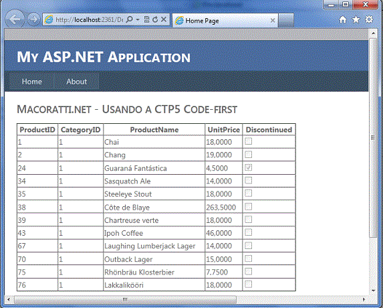Toggle Discontinued checkbox for Outback Lager
This screenshot has height=308, width=383.
[249, 258]
